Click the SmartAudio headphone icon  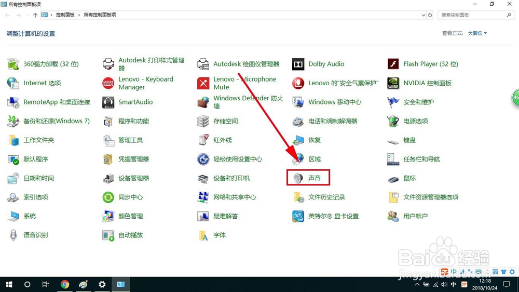108,102
